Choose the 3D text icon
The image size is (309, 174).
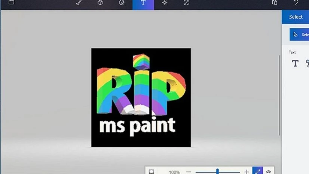tap(307, 63)
